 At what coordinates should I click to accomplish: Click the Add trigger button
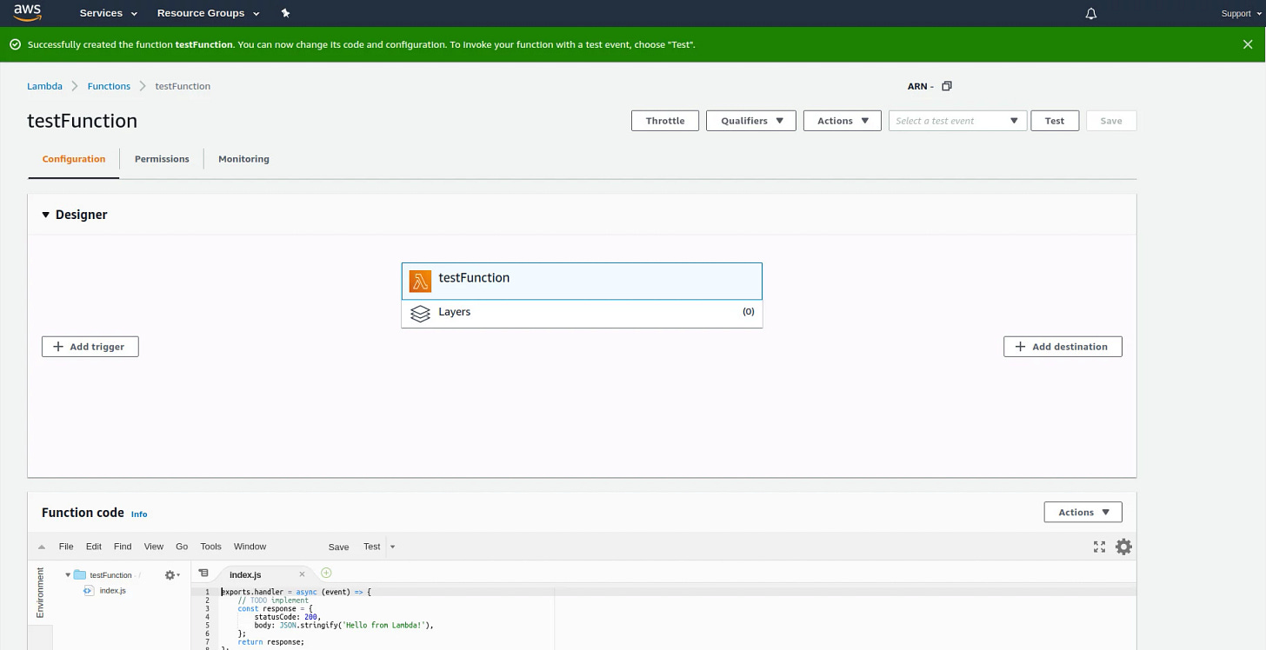[x=90, y=346]
